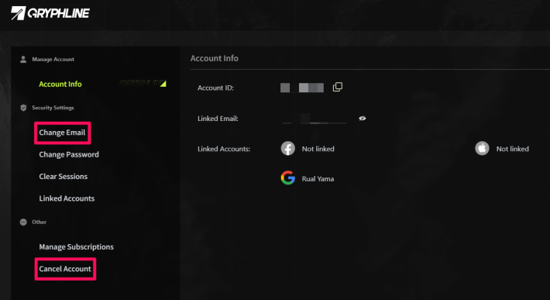This screenshot has width=550, height=300.
Task: Click the Linked Accounts: label
Action: [x=224, y=149]
